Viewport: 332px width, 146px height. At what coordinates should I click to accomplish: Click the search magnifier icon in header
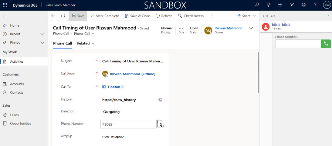pyautogui.click(x=257, y=5)
